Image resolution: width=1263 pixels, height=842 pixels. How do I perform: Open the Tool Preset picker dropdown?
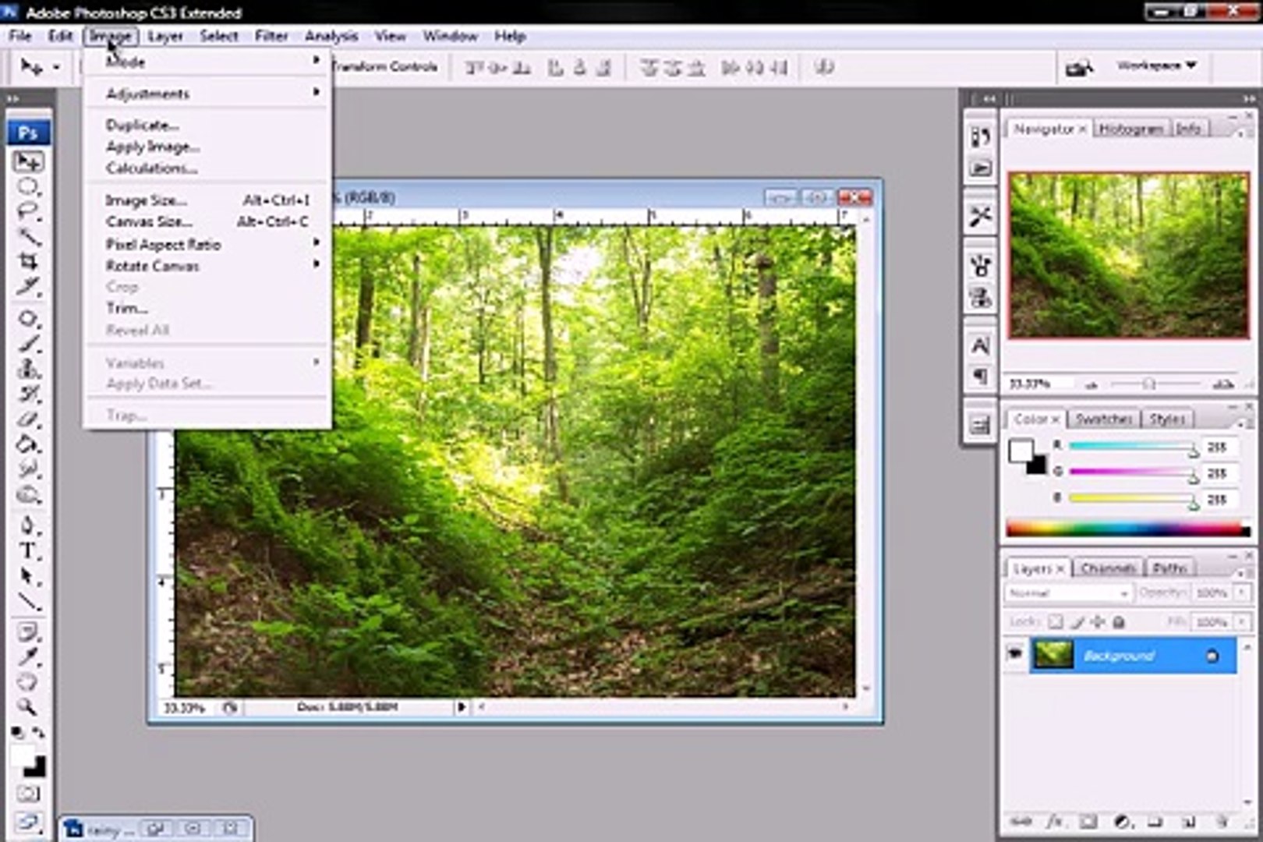click(x=38, y=67)
